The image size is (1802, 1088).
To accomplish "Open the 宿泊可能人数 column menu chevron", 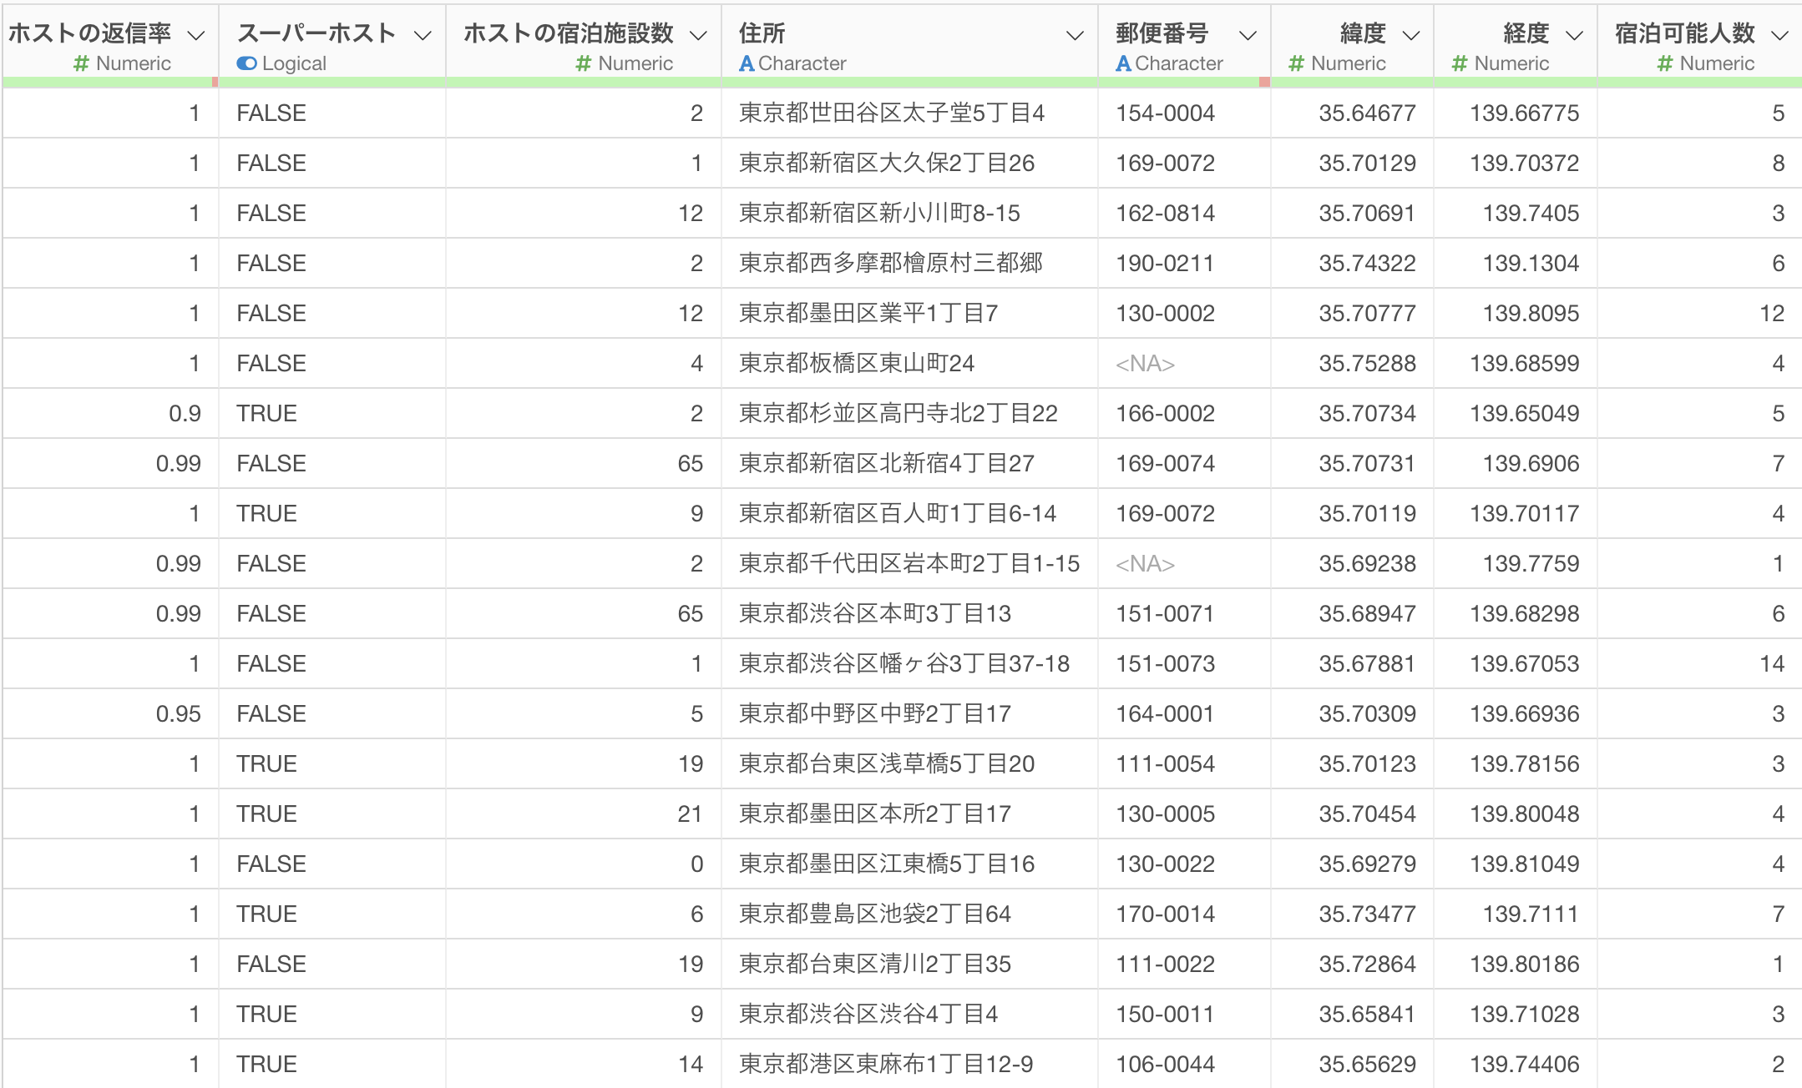I will [x=1780, y=35].
